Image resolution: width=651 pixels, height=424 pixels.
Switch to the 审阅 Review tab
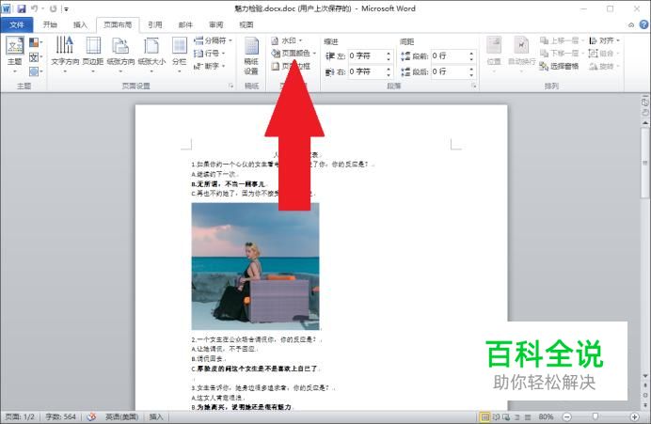(x=215, y=24)
